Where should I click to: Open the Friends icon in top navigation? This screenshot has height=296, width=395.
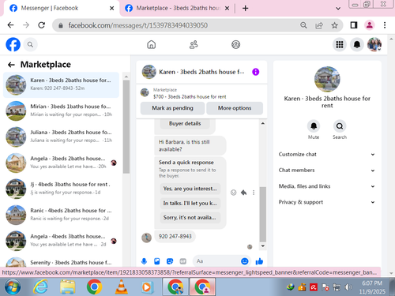[194, 45]
